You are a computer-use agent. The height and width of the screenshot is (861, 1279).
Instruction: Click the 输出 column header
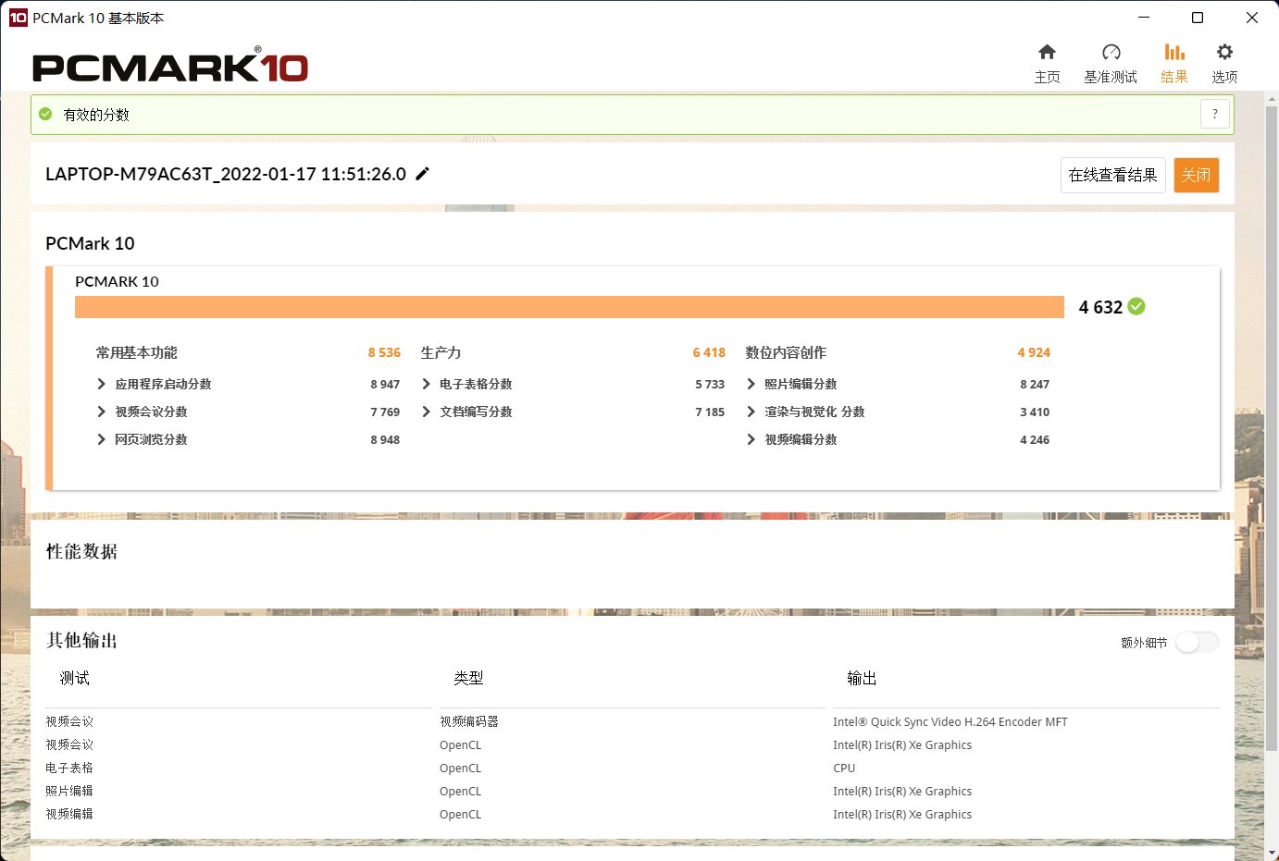pyautogui.click(x=862, y=678)
